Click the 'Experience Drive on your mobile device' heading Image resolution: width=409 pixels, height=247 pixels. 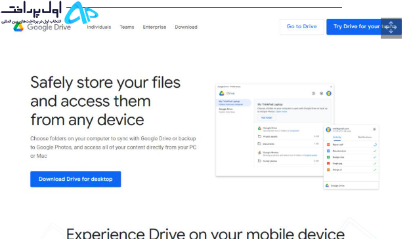[205, 233]
